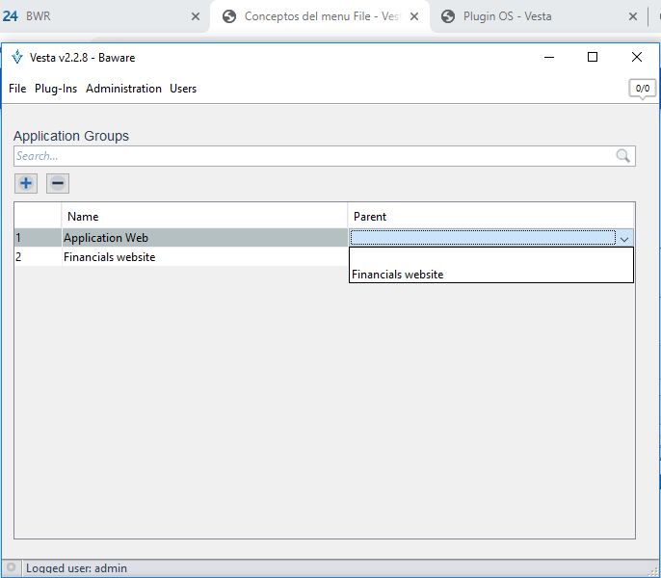Select the Financials website row in the table
The height and width of the screenshot is (578, 661).
coord(109,257)
